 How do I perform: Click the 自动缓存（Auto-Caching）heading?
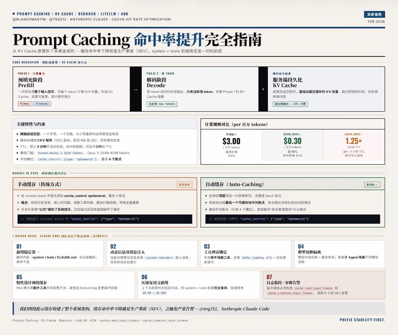[x=235, y=184]
